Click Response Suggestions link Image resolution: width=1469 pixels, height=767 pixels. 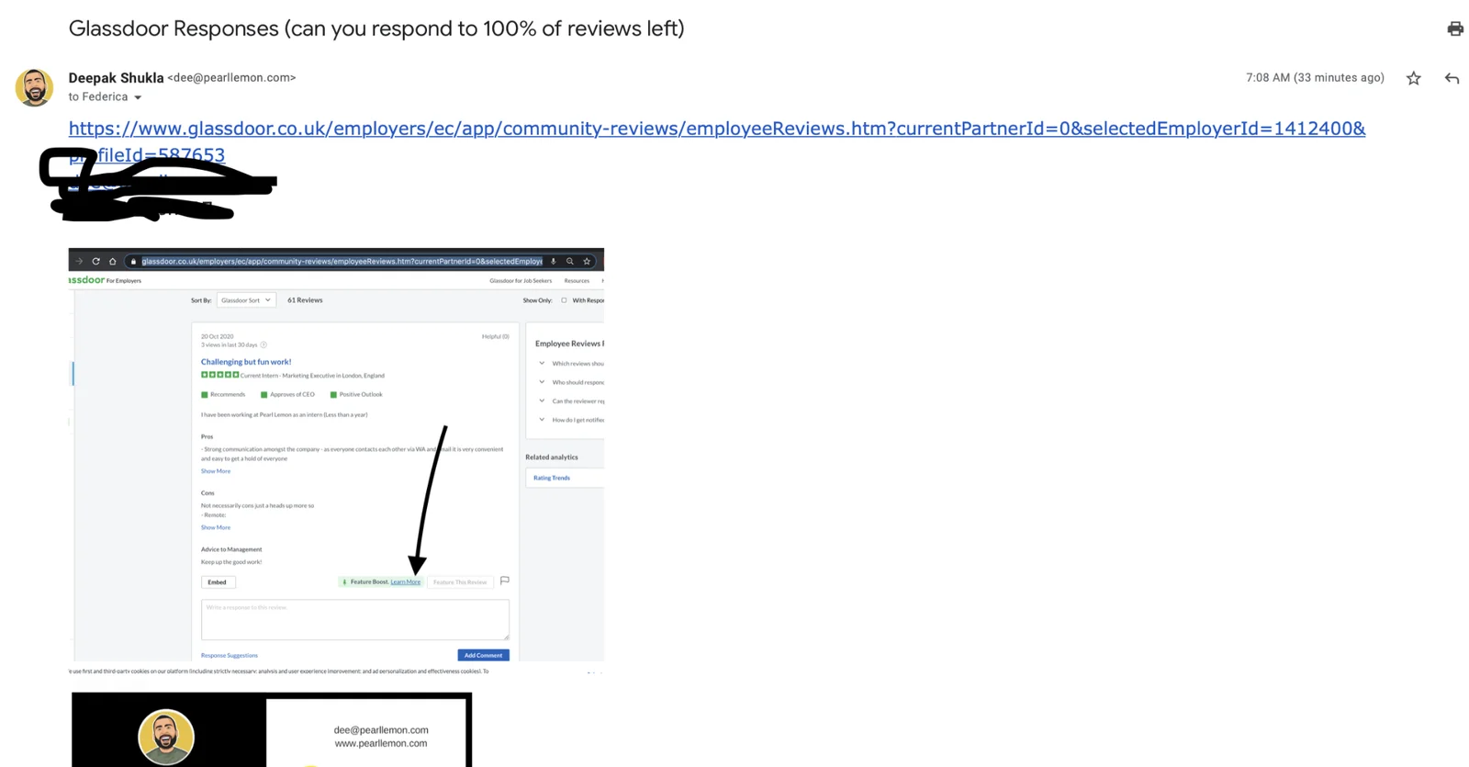coord(230,656)
